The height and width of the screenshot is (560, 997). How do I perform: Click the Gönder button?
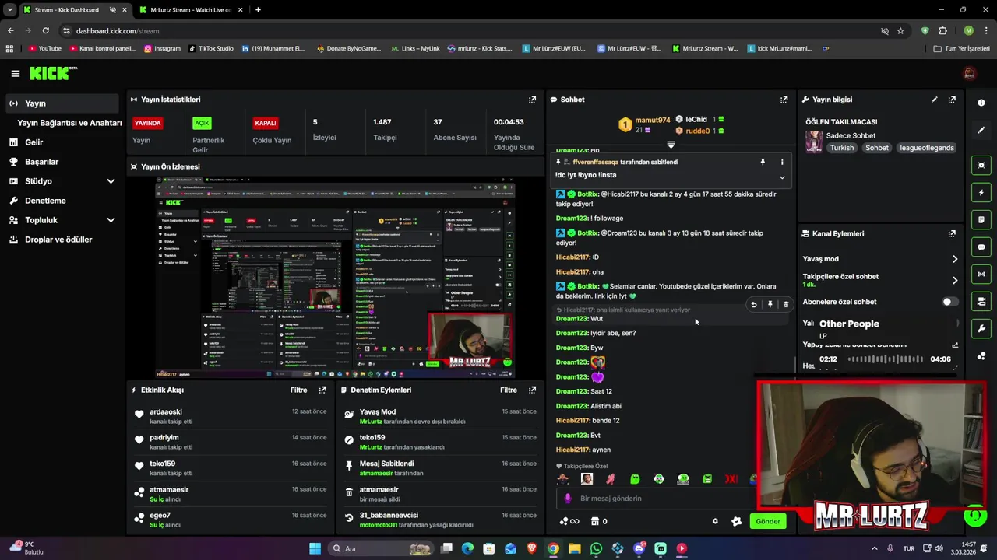coord(768,521)
